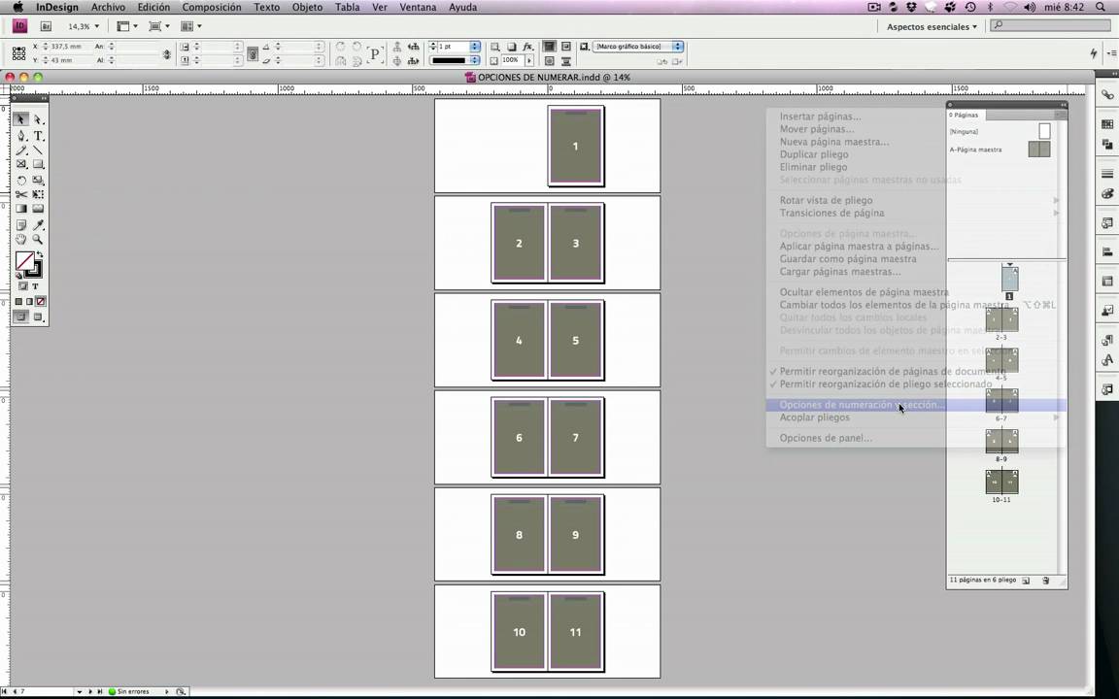
Task: Select the 8-9 spread thumbnail in Páginas panel
Action: (1001, 442)
